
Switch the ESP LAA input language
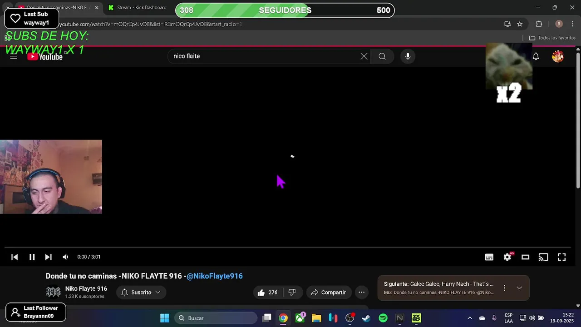point(509,318)
